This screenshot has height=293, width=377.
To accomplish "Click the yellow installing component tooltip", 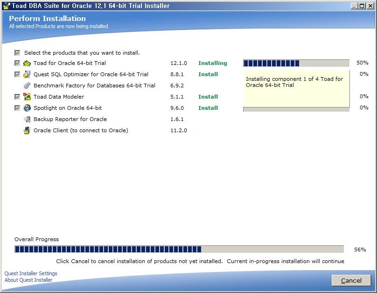I will click(x=296, y=89).
